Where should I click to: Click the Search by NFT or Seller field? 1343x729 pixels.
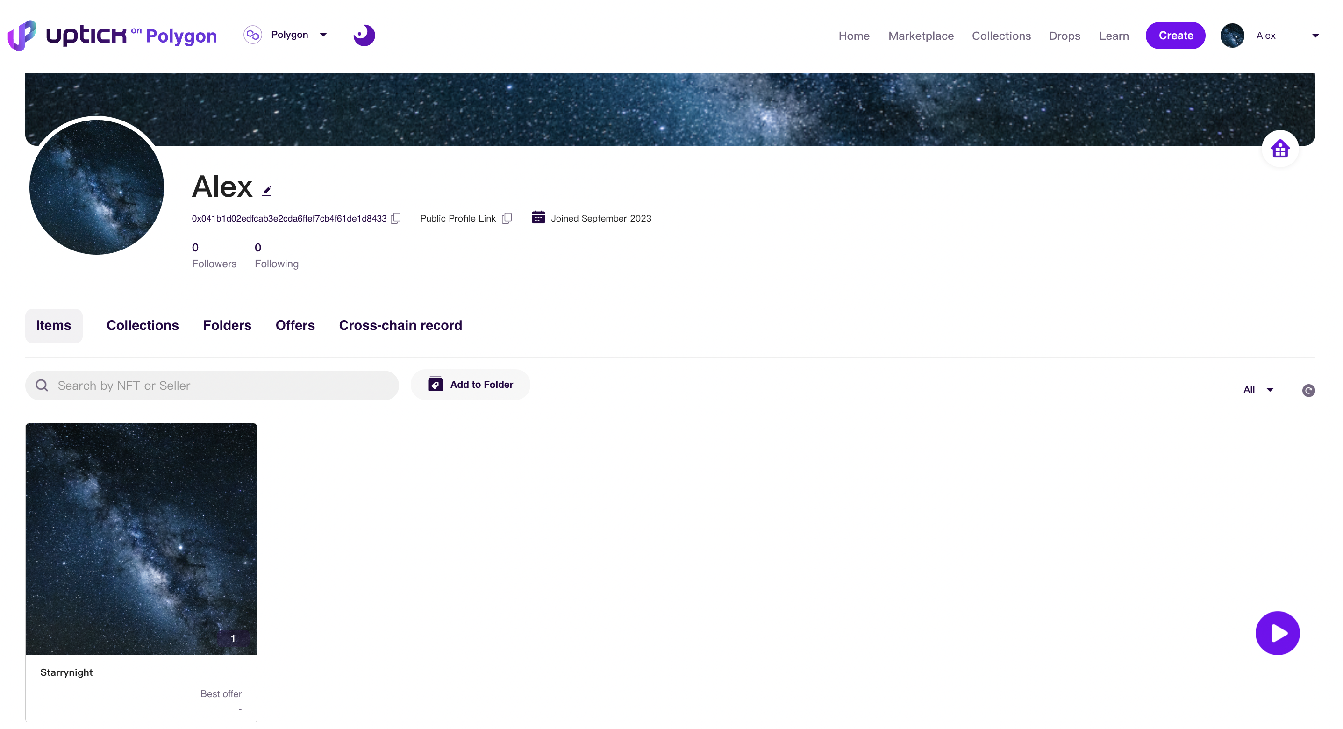224,386
